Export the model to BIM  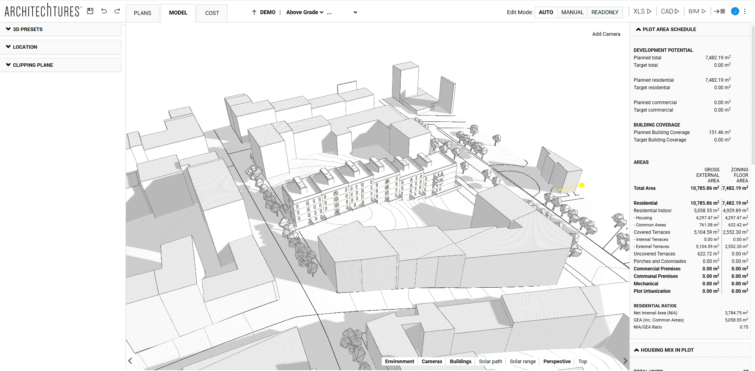point(697,11)
